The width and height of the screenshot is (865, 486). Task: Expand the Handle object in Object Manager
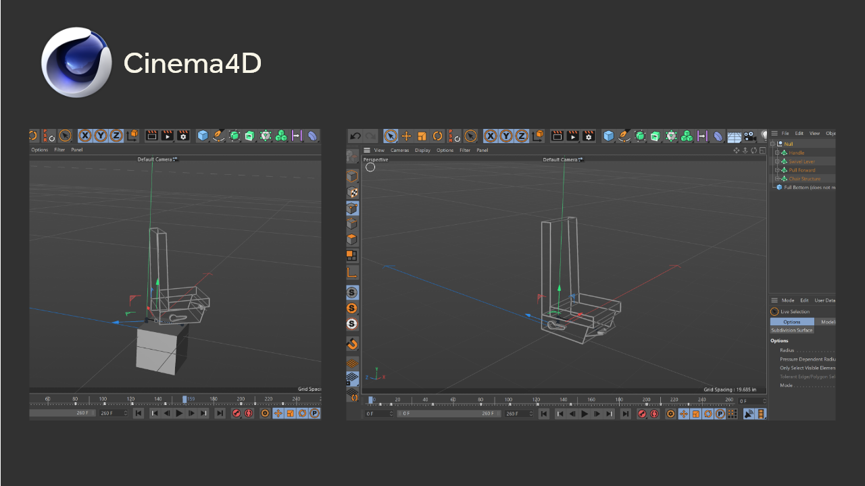coord(777,153)
